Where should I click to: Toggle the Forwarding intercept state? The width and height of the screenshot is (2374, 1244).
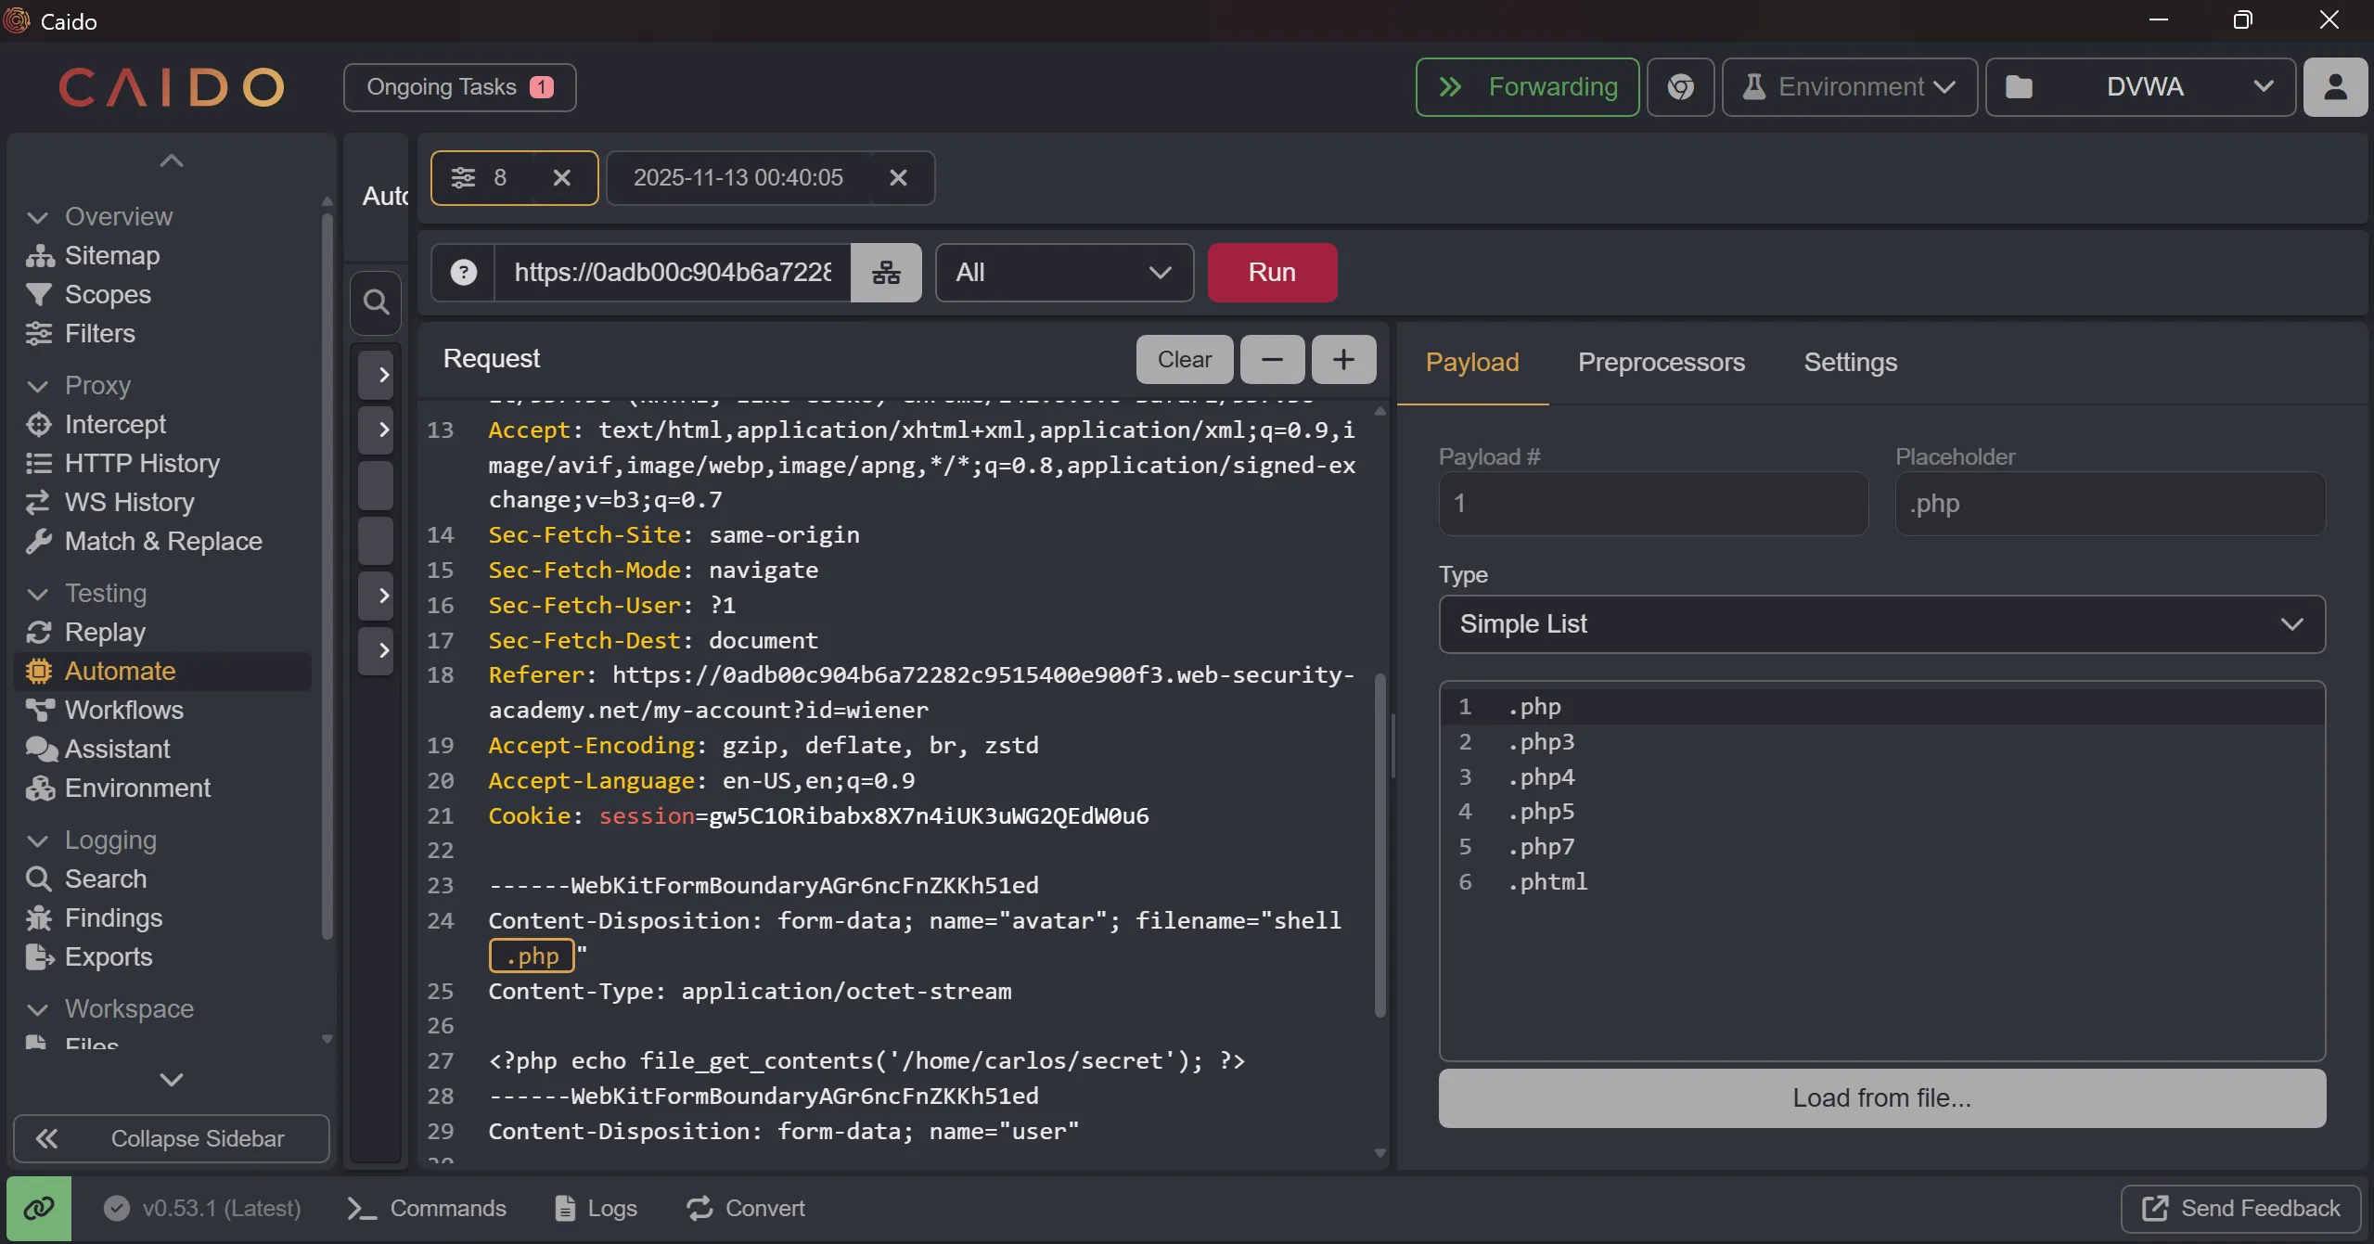tap(1527, 87)
